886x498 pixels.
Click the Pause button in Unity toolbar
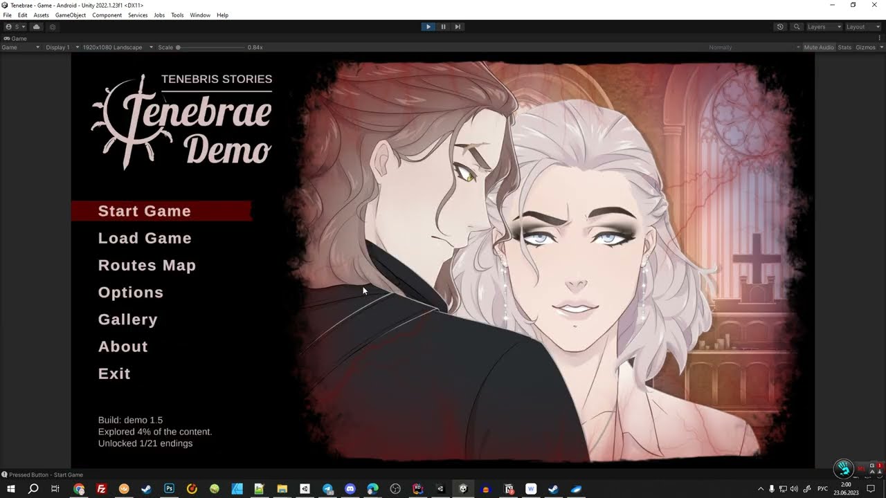443,27
